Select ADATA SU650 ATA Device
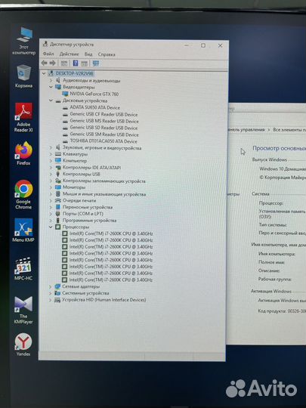The height and width of the screenshot is (408, 306). tap(94, 107)
